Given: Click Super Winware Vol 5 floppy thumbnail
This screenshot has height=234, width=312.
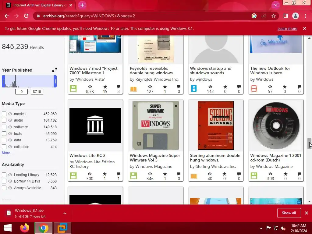Looking at the screenshot, I should [156, 125].
